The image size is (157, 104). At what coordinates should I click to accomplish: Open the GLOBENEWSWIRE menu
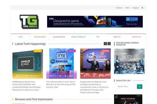pos(59,37)
